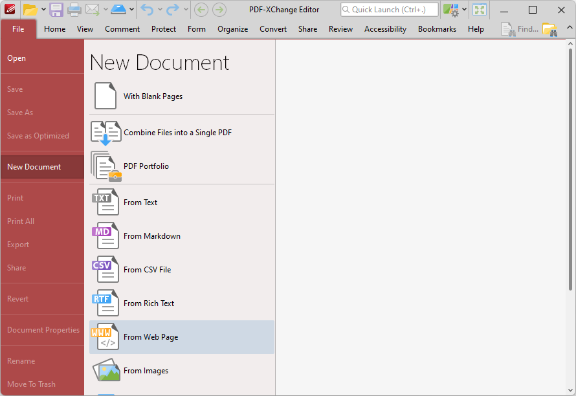Open the Bookmarks tab
The width and height of the screenshot is (576, 396).
coord(437,29)
